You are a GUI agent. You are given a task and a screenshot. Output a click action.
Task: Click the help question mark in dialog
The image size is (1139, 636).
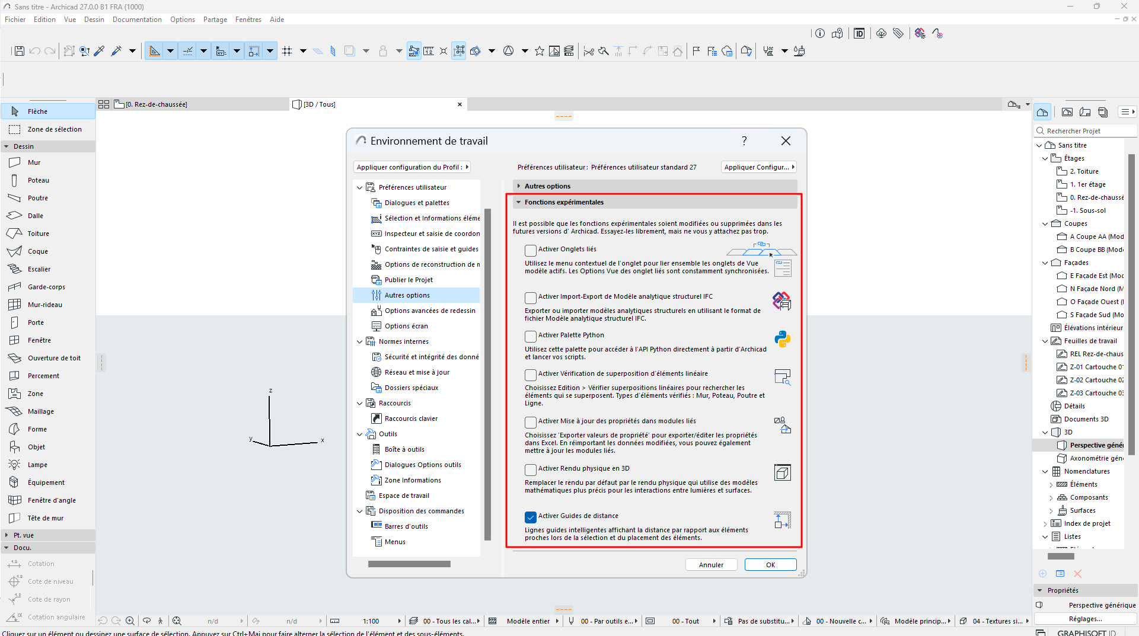tap(744, 141)
